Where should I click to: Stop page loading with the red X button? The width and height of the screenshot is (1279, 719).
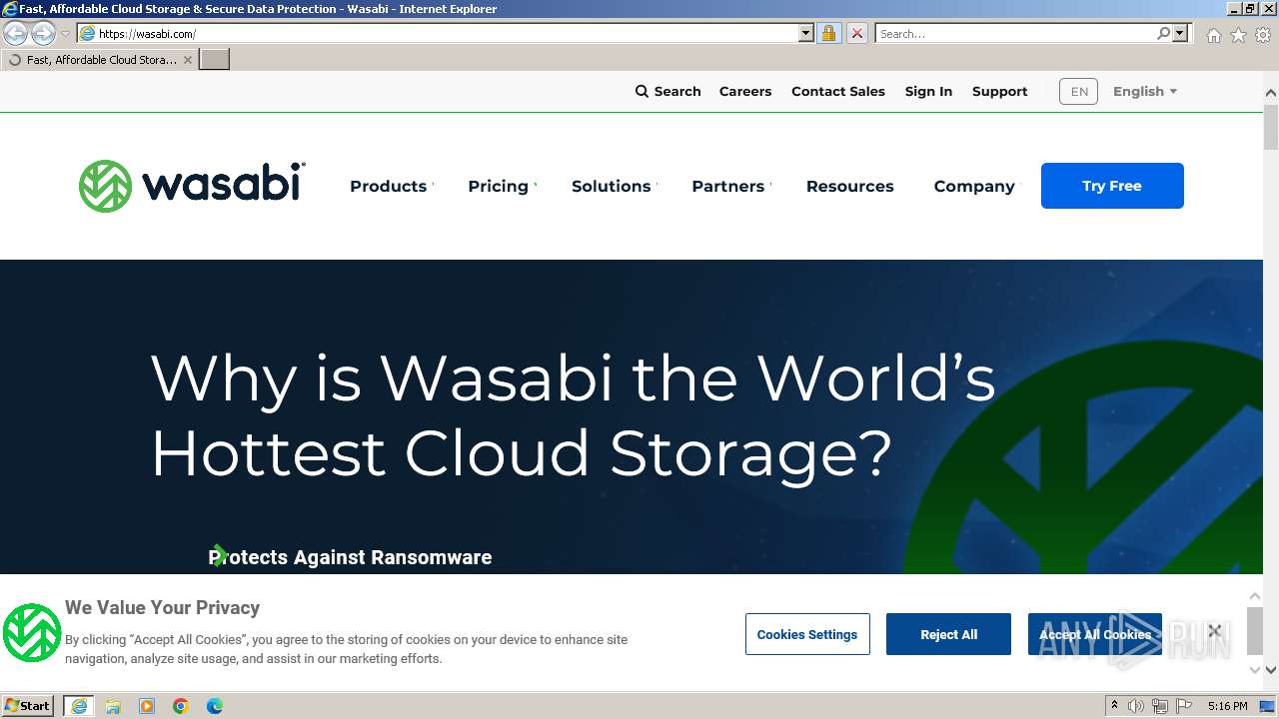(x=856, y=33)
